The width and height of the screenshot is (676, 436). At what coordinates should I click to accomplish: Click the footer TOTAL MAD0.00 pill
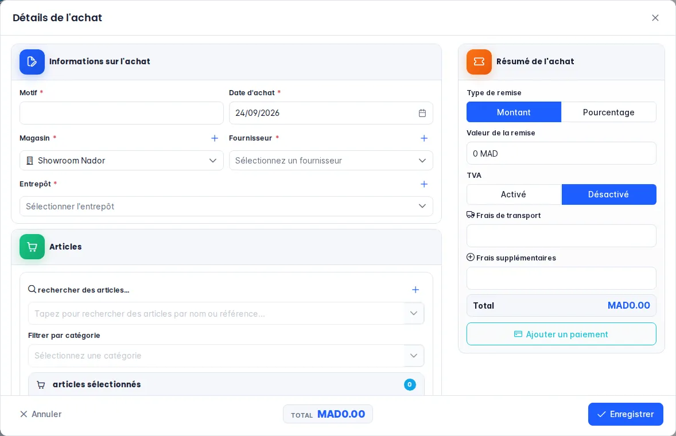(x=328, y=414)
